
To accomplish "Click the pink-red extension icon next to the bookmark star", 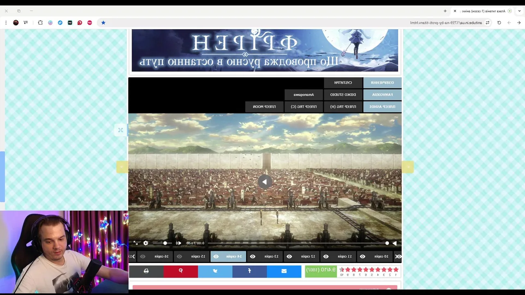I will (x=90, y=23).
